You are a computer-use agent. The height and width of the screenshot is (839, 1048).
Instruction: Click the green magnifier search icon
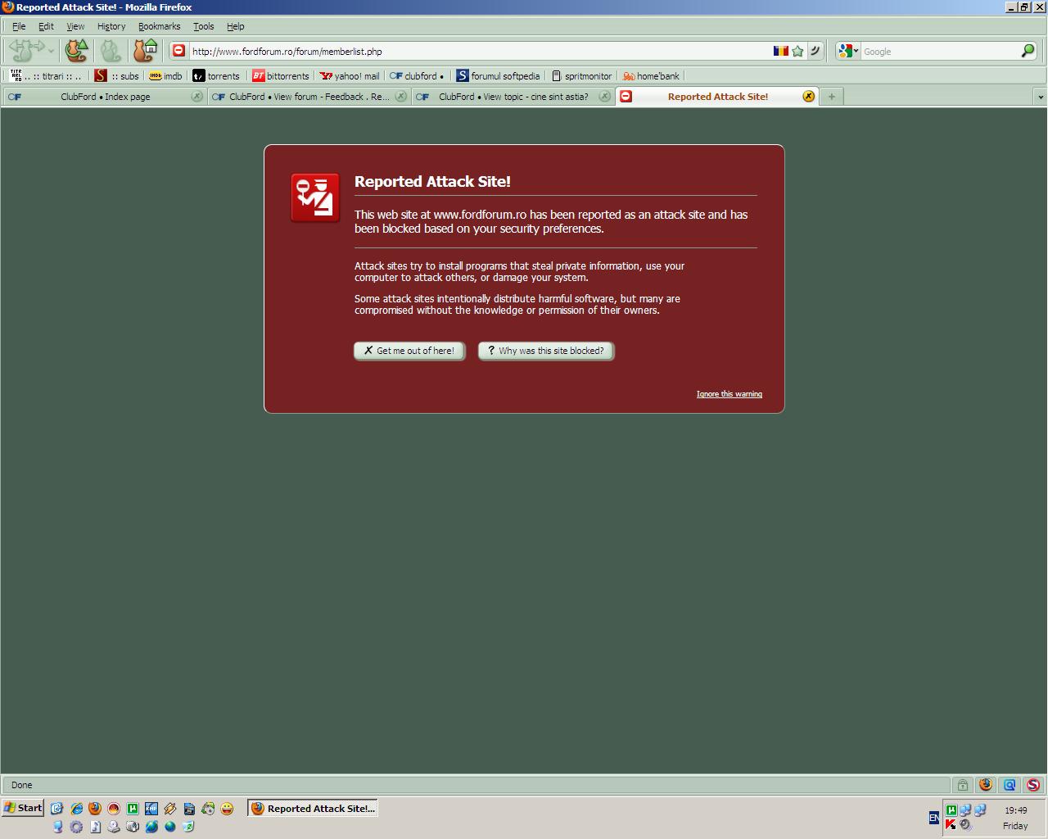coord(1028,51)
